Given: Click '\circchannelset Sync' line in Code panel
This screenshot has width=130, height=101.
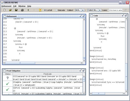Looking at the screenshot, I should [108, 82].
